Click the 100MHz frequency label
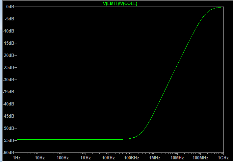 coord(200,158)
